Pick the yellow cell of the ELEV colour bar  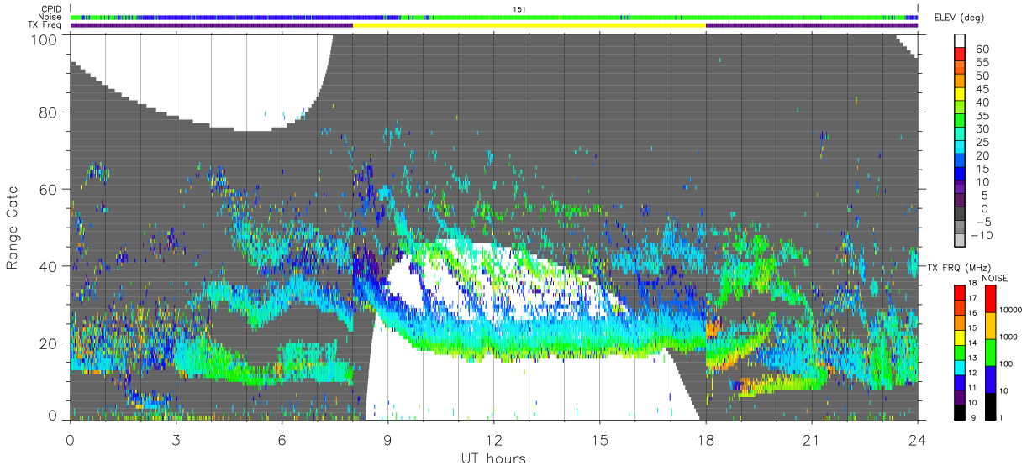(960, 94)
